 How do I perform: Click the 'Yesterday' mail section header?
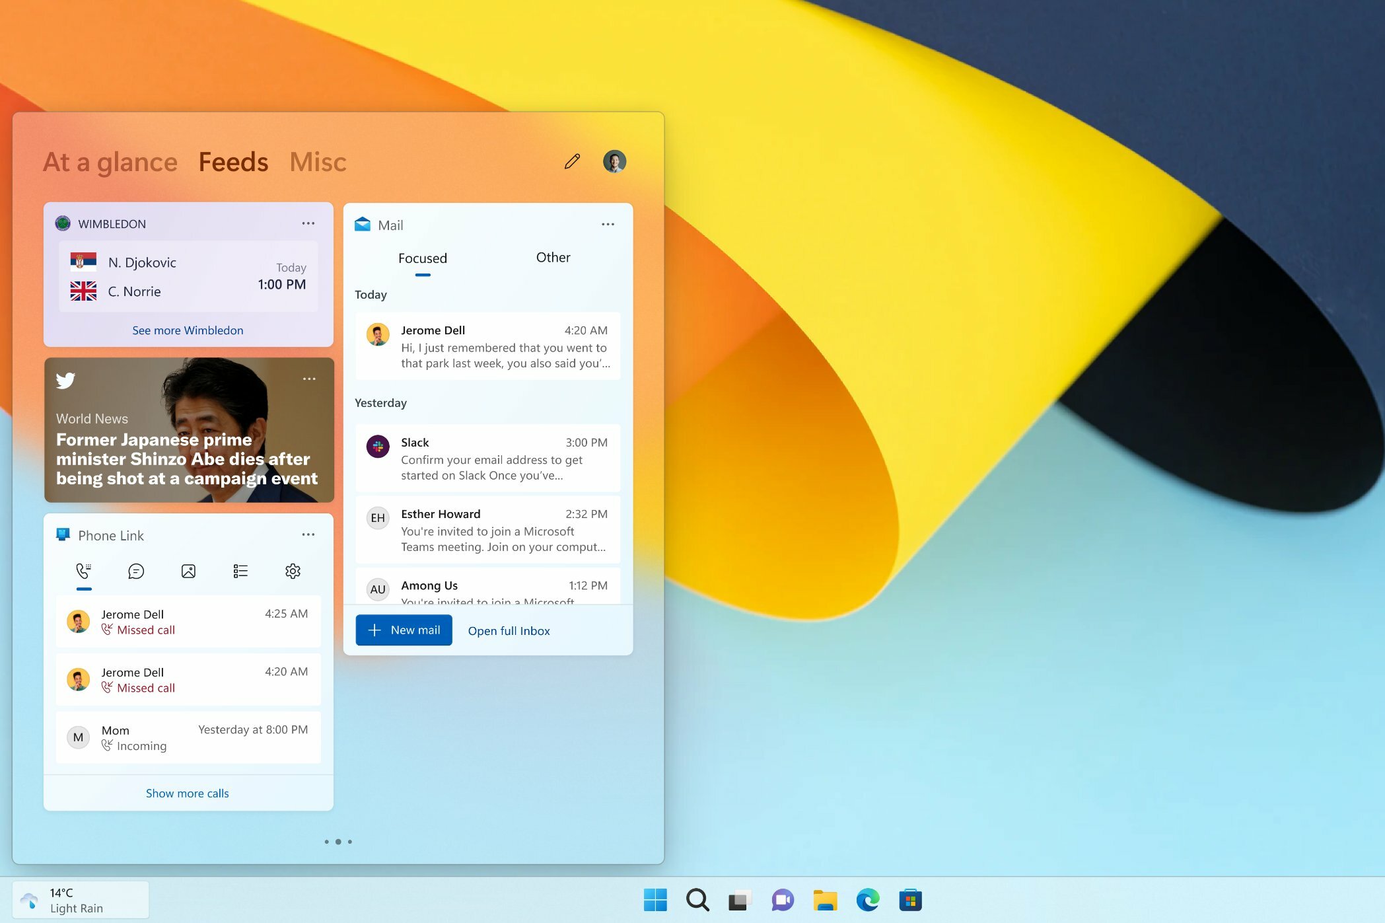click(380, 403)
